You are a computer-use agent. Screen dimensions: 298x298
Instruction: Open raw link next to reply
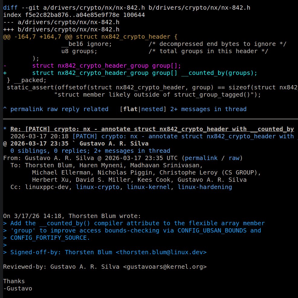pyautogui.click(x=52, y=109)
